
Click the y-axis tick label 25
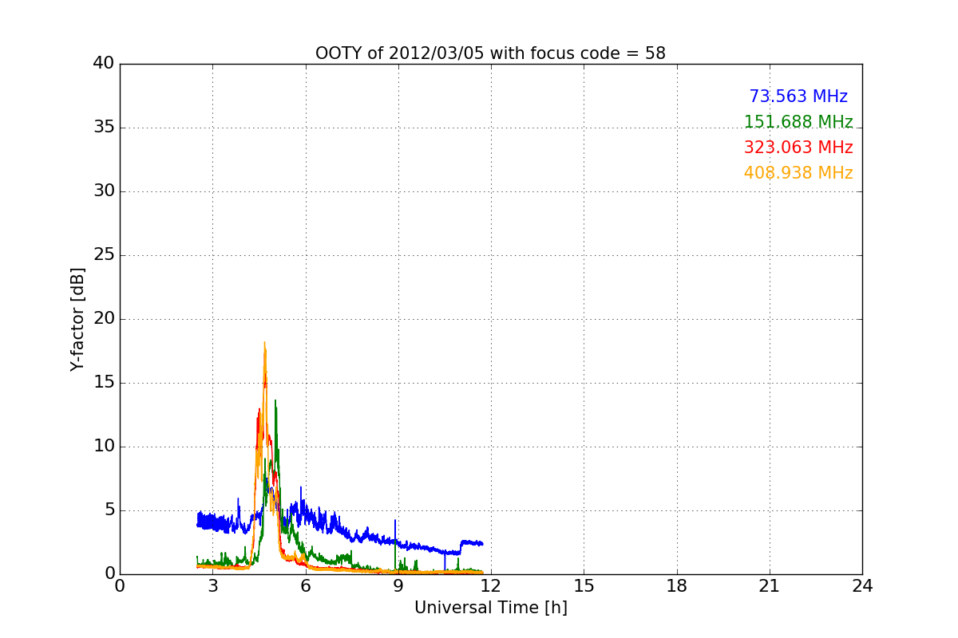click(x=104, y=255)
